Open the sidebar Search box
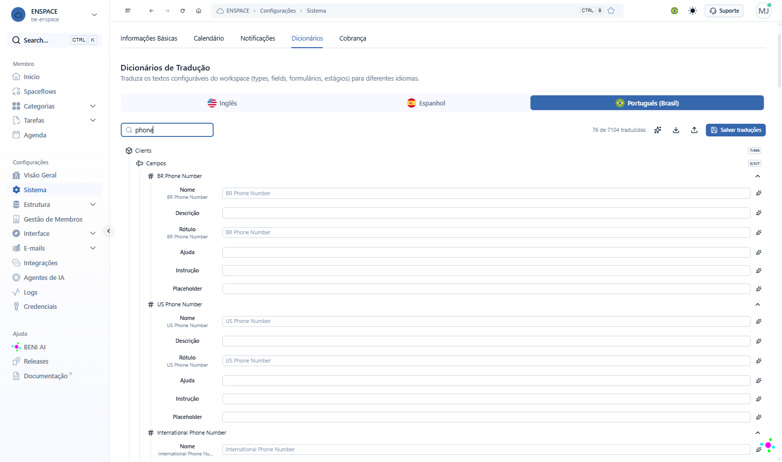The width and height of the screenshot is (782, 462). pyautogui.click(x=54, y=40)
